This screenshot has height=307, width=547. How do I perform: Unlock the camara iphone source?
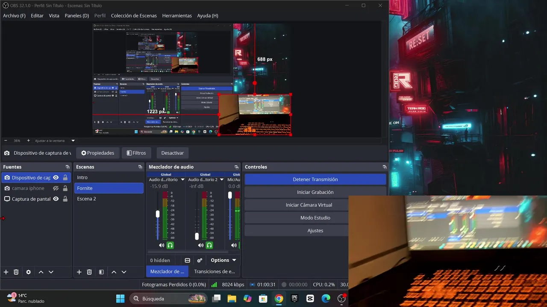coord(65,188)
